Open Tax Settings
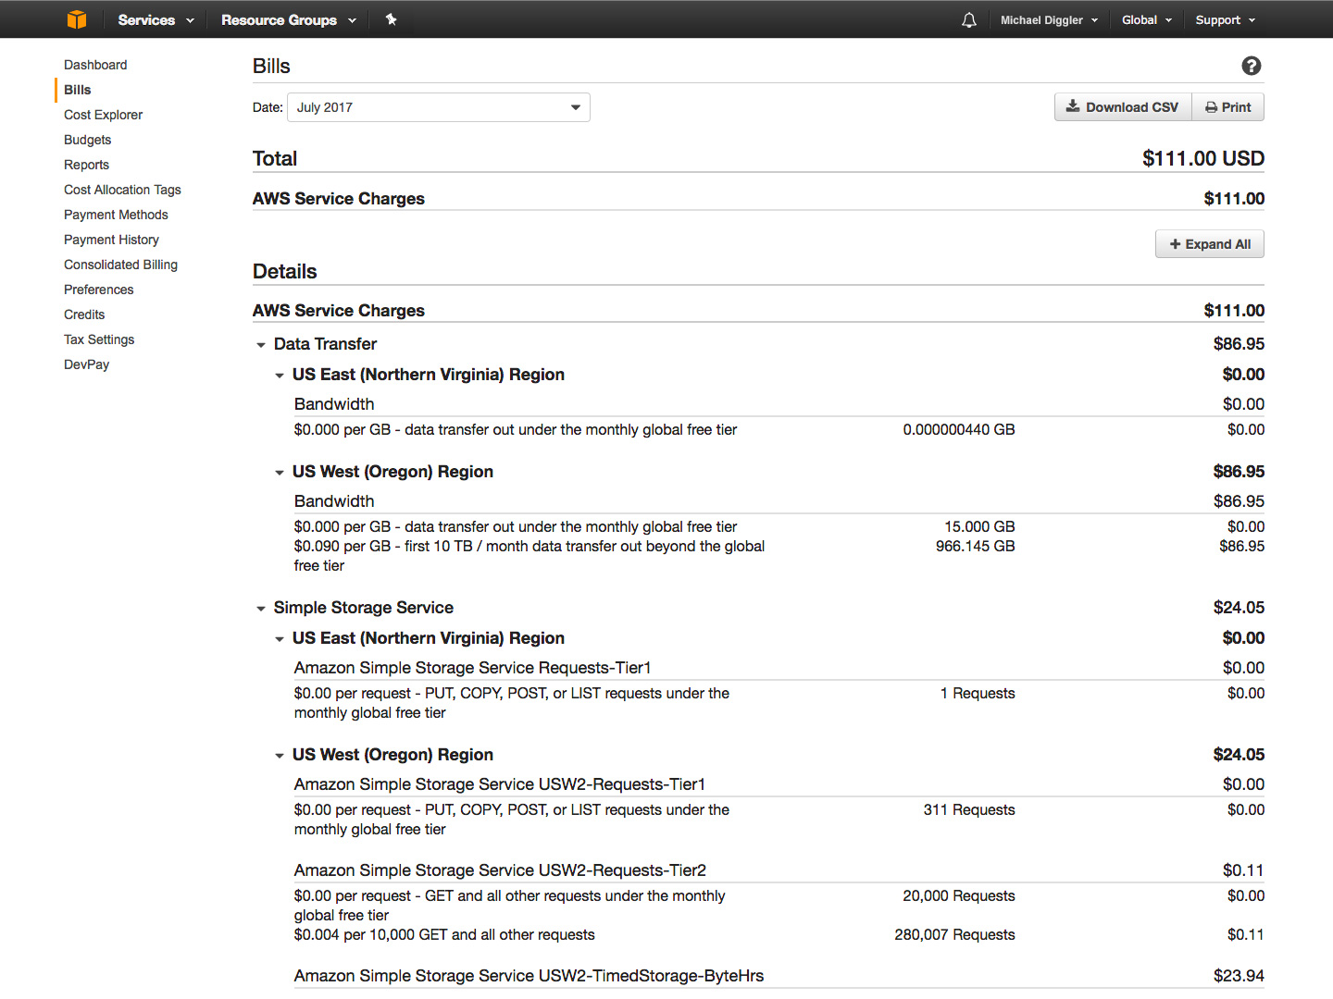Screen dimensions: 1333x999 (x=99, y=339)
